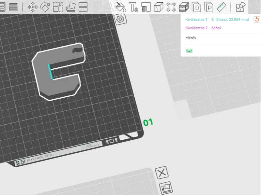Image resolution: width=261 pixels, height=195 pixels.
Task: Select the Move tool
Action: tap(32, 7)
